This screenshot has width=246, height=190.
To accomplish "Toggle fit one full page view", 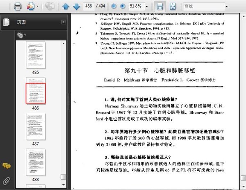I will (173, 7).
